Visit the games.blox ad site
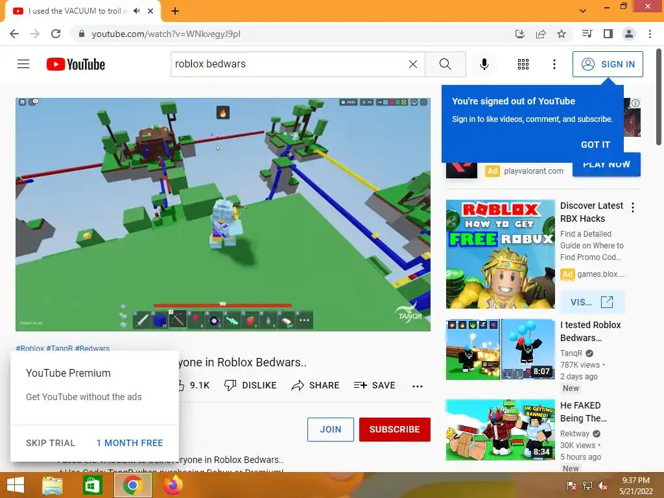664x498 pixels. pyautogui.click(x=592, y=302)
